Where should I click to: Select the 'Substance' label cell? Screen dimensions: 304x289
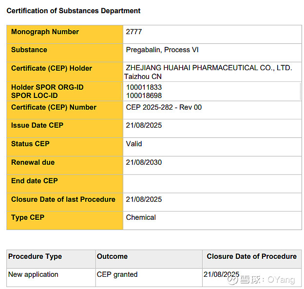(65, 53)
